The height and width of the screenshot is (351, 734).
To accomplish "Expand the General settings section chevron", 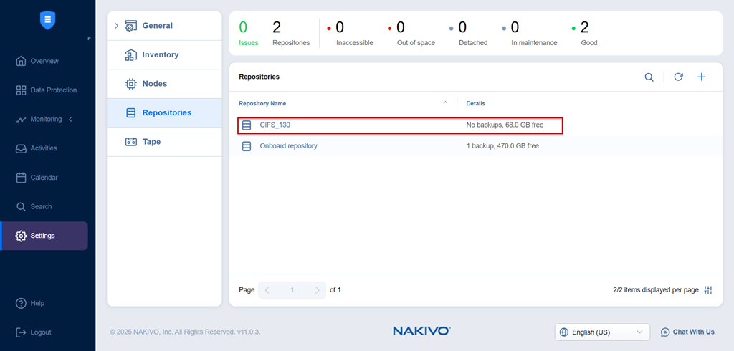I will coord(117,26).
